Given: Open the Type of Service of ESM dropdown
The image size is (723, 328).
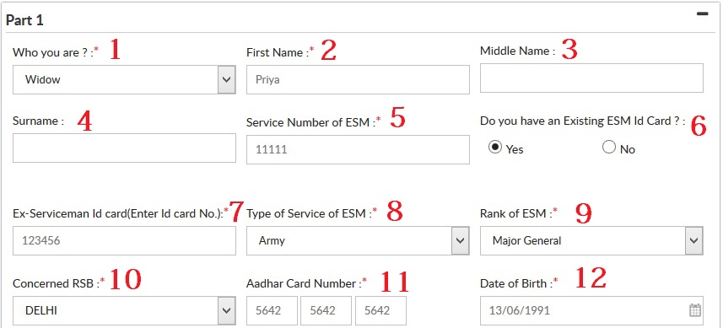Looking at the screenshot, I should click(358, 240).
